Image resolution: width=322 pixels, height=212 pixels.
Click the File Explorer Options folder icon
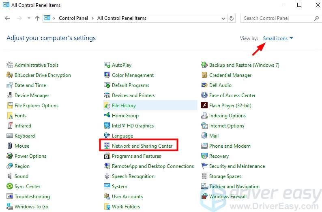coord(10,106)
